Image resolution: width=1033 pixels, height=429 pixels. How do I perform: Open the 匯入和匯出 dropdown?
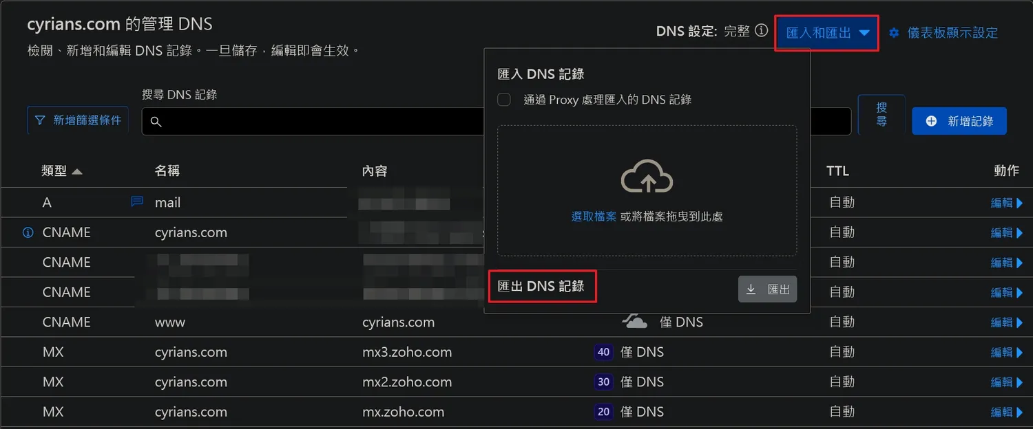tap(826, 33)
